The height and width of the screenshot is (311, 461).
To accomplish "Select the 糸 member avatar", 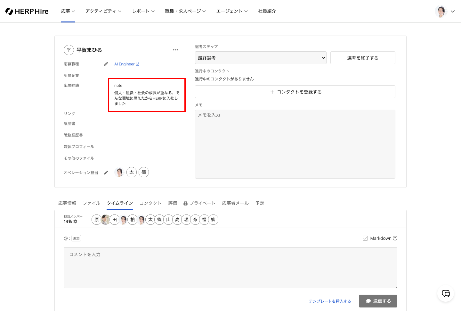I will (x=195, y=220).
